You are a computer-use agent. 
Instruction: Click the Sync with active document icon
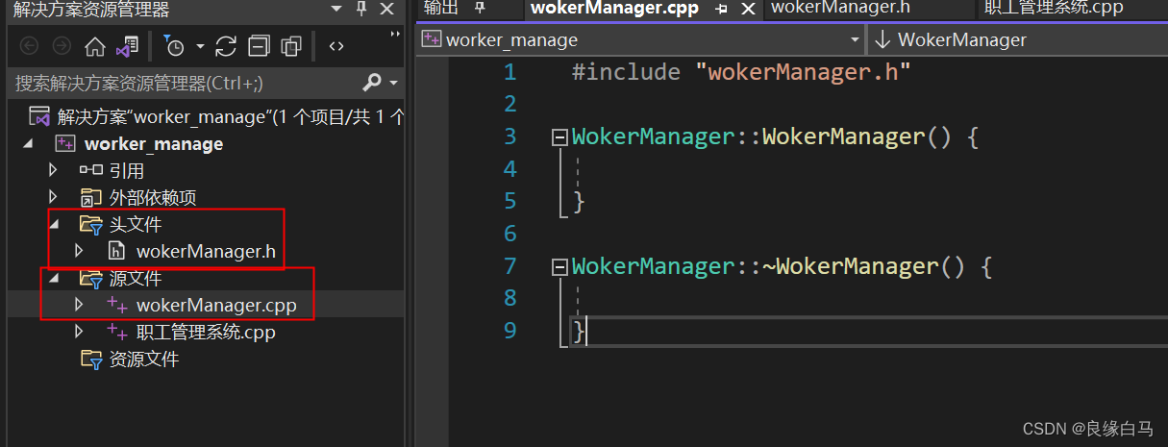point(226,45)
